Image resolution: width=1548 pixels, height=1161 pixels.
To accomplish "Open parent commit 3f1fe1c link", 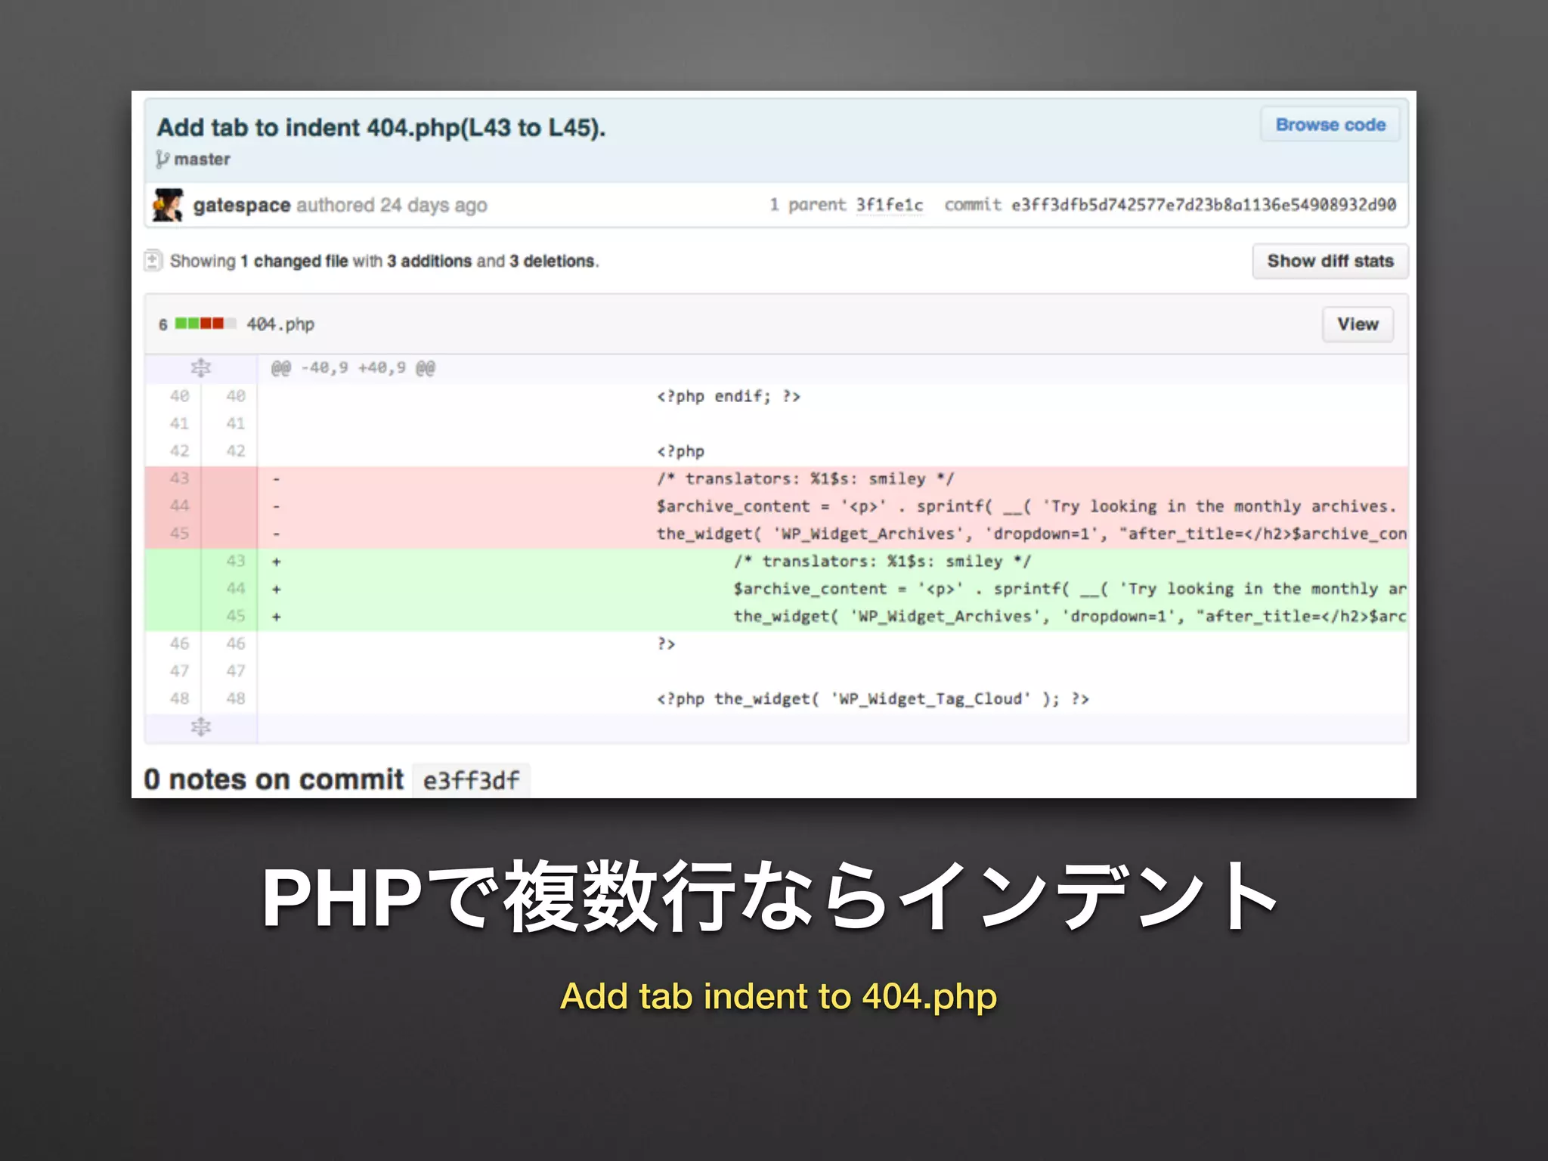I will pos(889,205).
